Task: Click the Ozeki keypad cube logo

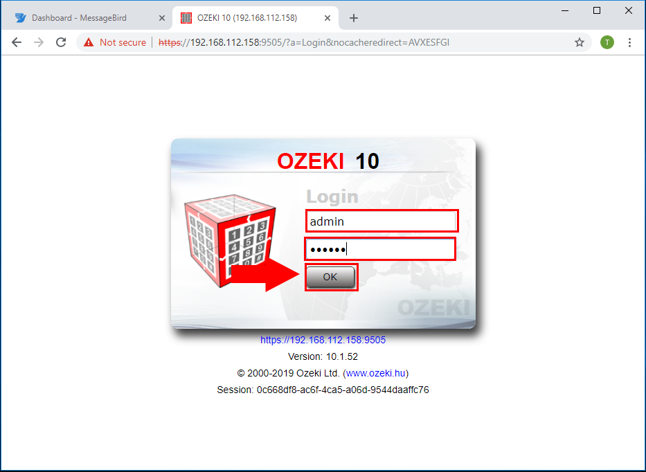Action: pyautogui.click(x=230, y=241)
